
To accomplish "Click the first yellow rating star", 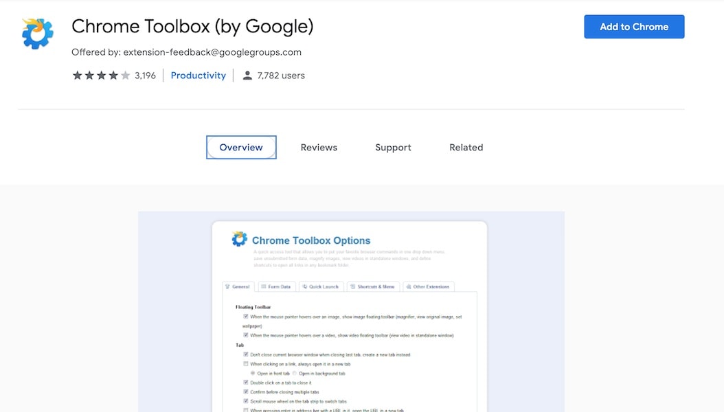I will coord(78,76).
